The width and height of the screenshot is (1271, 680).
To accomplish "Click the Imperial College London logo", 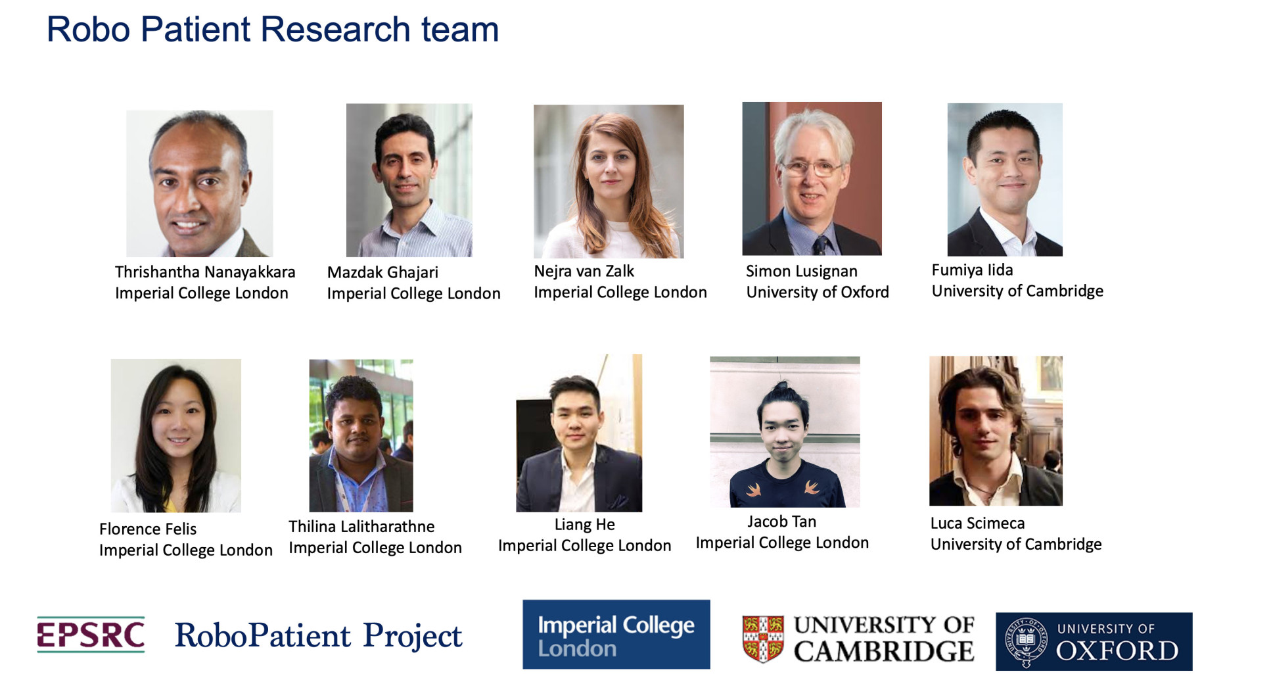I will pyautogui.click(x=616, y=635).
